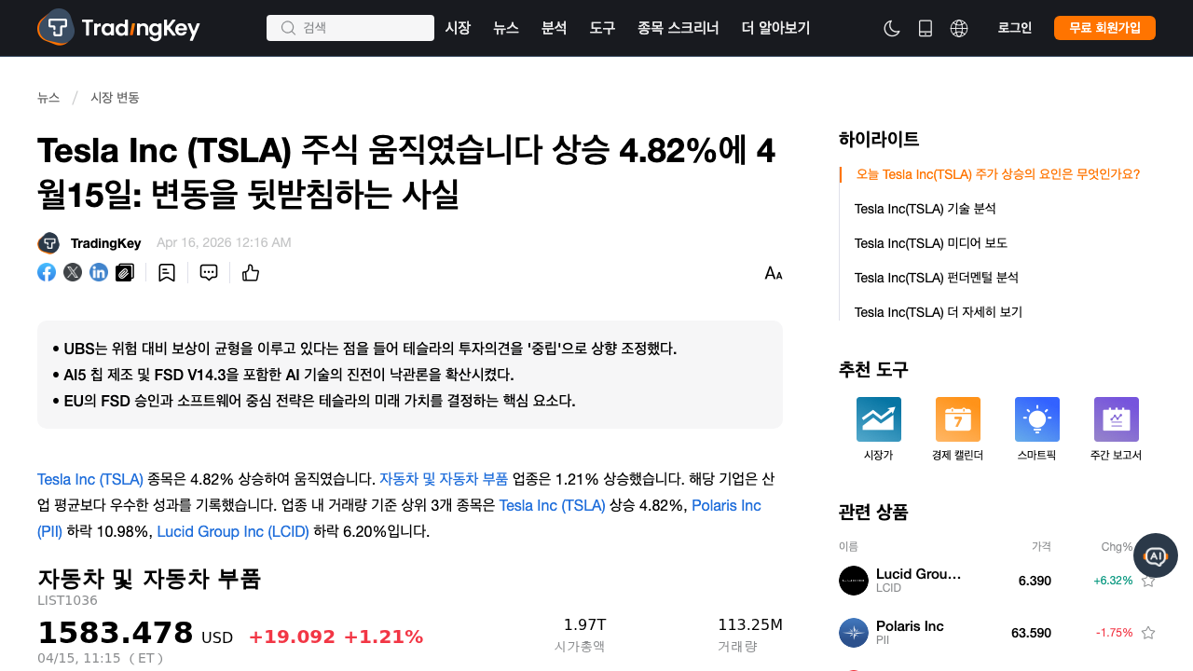Bookmark this article
This screenshot has height=671, width=1193.
(167, 272)
